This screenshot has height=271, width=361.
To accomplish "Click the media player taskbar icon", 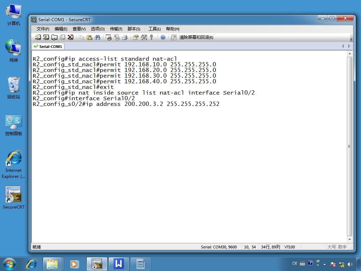I will click(x=74, y=264).
